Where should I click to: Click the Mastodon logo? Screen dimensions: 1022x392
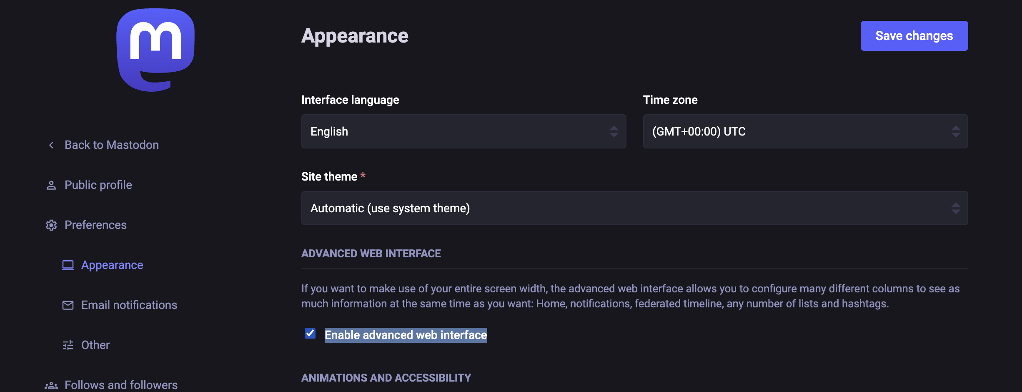tap(155, 49)
